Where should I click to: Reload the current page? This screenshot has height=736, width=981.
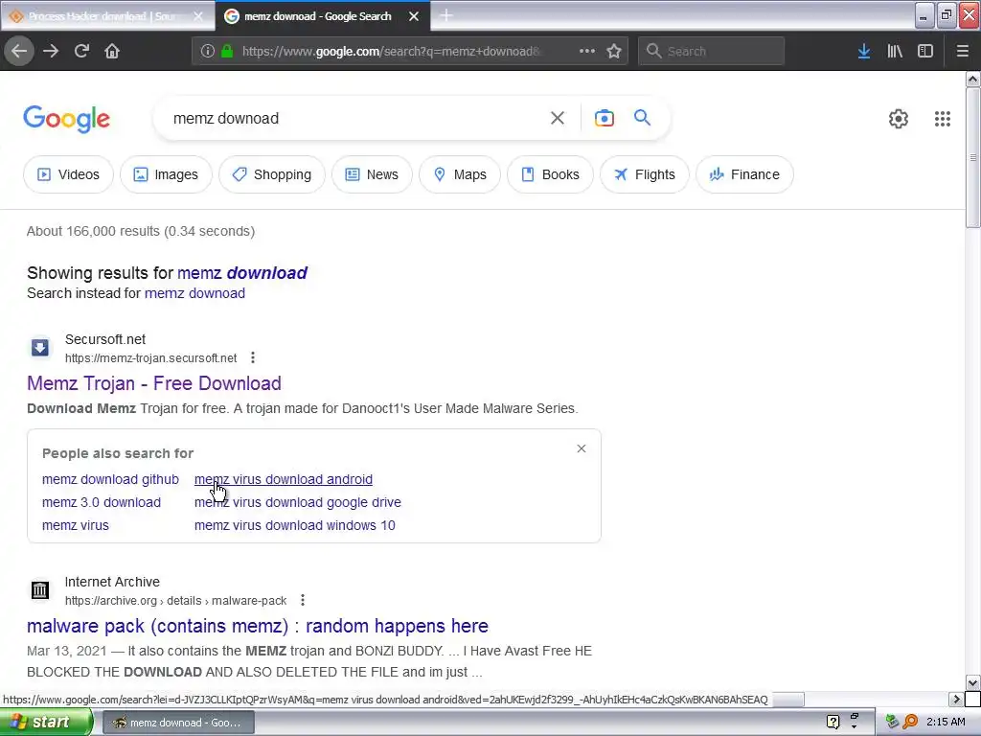81,52
